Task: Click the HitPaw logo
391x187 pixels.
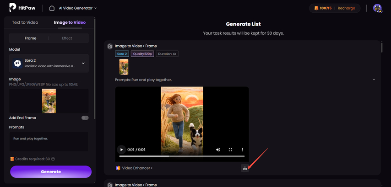Action: click(22, 8)
